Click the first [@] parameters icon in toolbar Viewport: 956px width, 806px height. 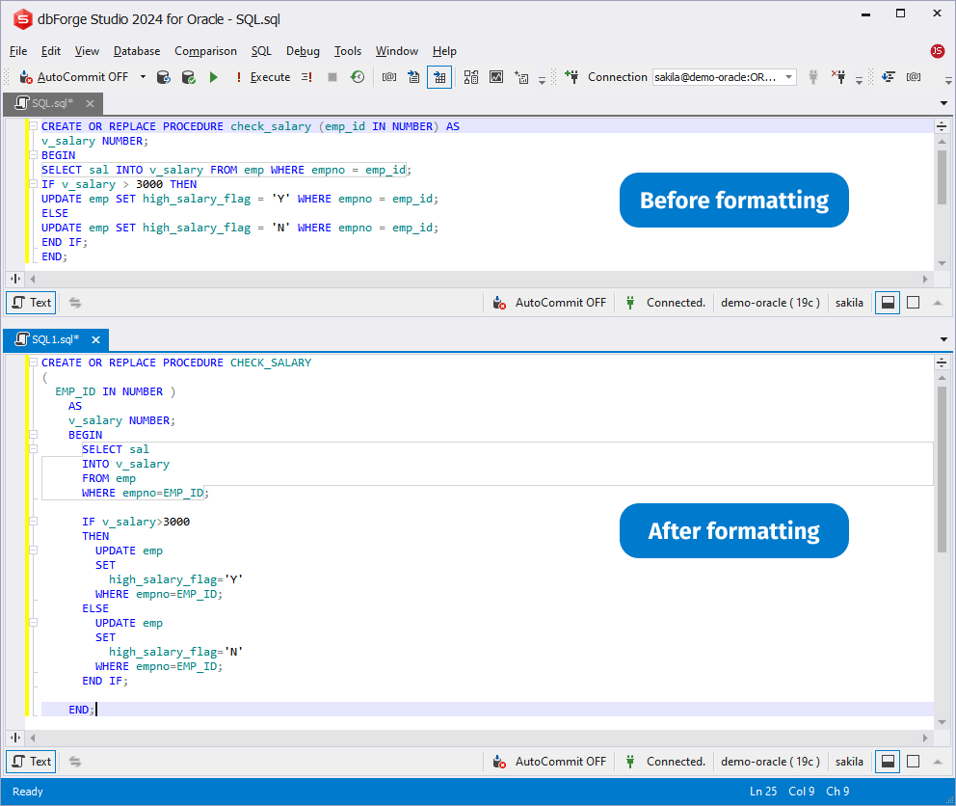[389, 77]
